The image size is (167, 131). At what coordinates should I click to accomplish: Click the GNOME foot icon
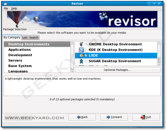(x=81, y=44)
